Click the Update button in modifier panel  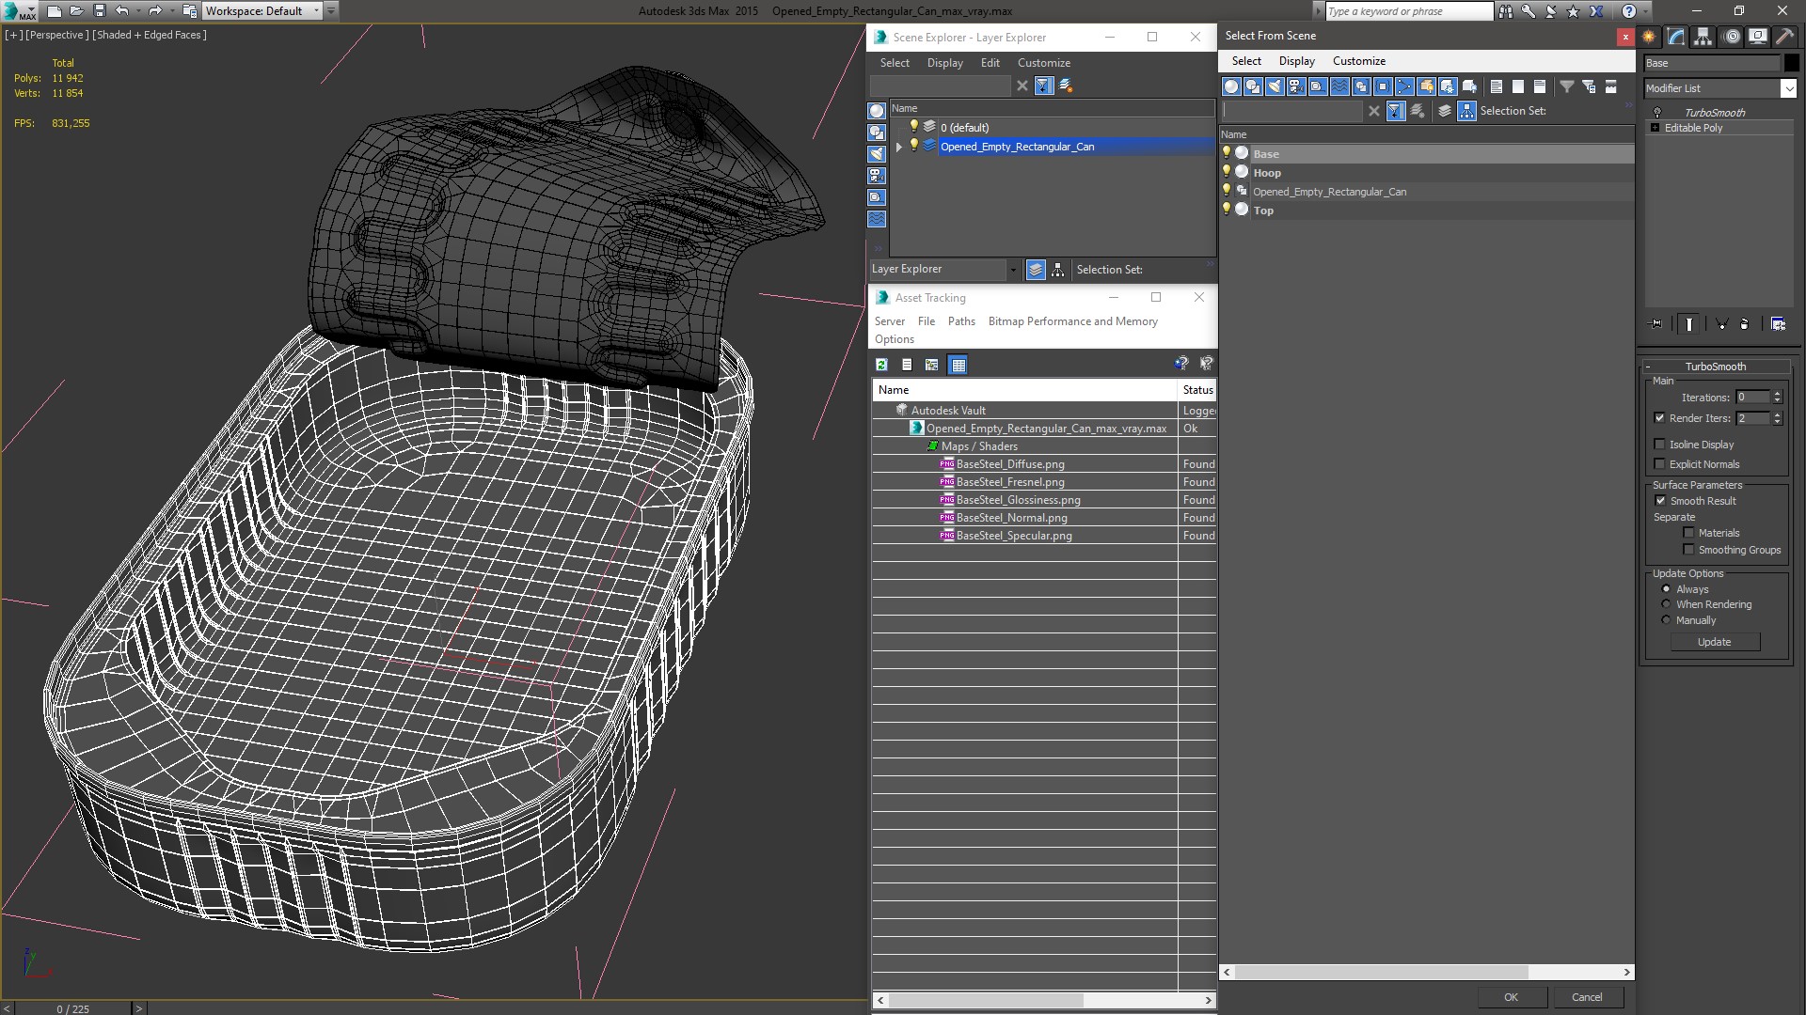(1714, 641)
